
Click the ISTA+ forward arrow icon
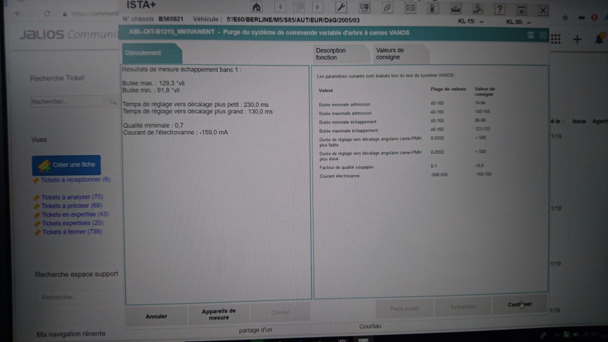[318, 7]
